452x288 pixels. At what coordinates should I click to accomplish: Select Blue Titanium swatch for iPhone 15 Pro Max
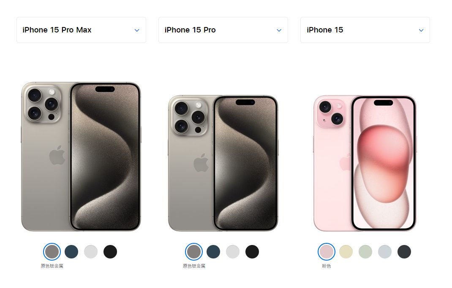point(71,252)
